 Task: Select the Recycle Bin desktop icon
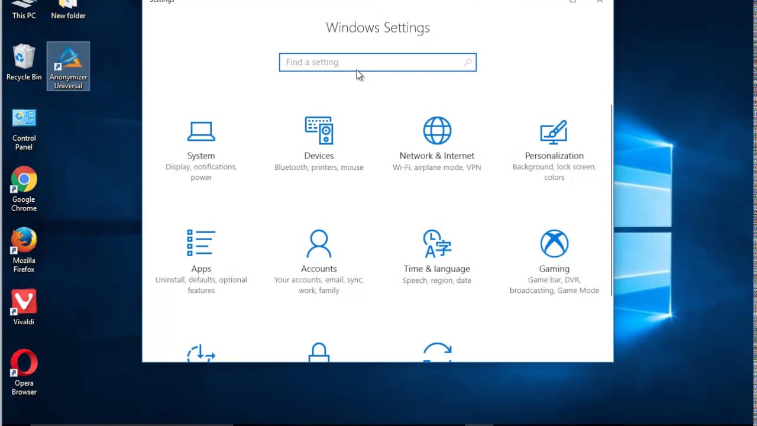tap(24, 63)
